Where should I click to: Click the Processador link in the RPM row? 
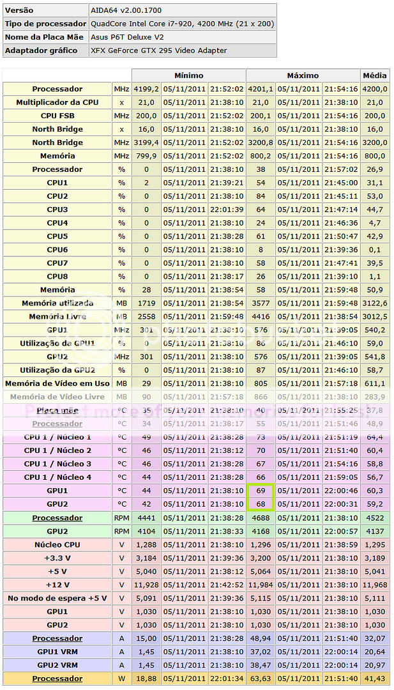click(x=57, y=518)
